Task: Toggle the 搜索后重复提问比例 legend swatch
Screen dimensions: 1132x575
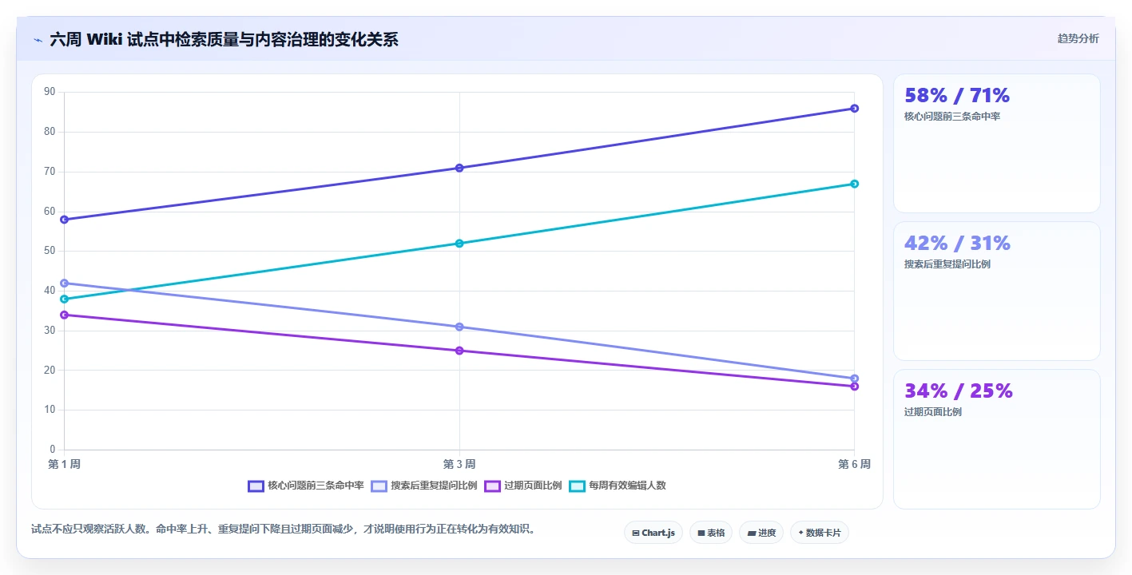Action: [379, 486]
